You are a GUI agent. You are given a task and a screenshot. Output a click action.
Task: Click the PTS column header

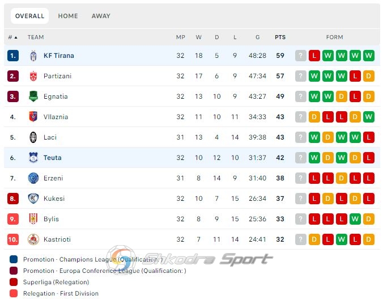(x=280, y=37)
